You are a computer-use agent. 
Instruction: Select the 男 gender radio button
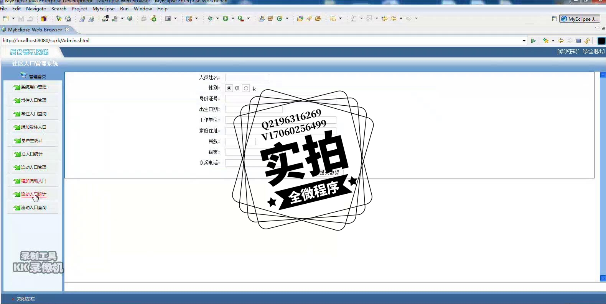coord(229,88)
